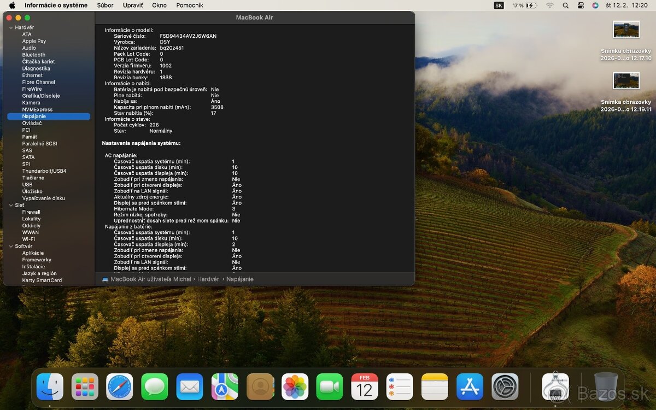Select Bluetooth in the sidebar
This screenshot has width=656, height=410.
[x=33, y=54]
